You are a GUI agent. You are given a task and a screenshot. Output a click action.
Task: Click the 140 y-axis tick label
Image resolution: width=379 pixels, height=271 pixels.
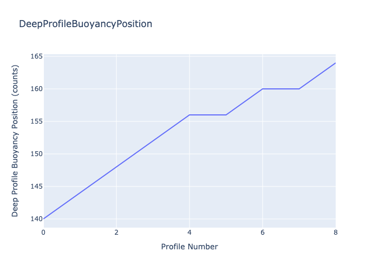(x=36, y=219)
